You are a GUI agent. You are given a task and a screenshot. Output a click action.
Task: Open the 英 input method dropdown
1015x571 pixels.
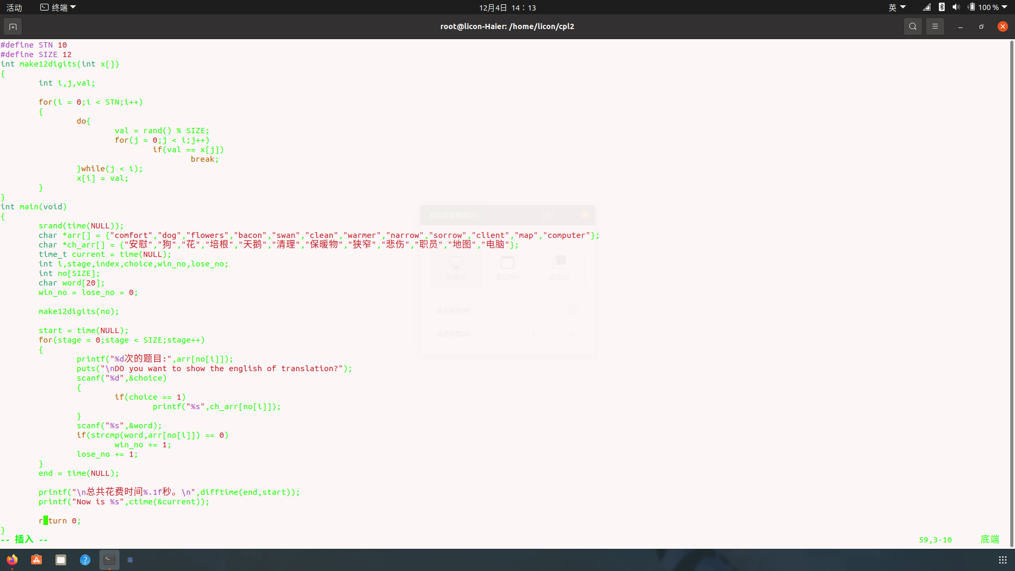coord(897,7)
